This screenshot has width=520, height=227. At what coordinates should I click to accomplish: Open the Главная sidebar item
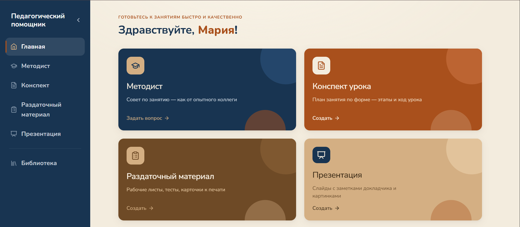45,47
